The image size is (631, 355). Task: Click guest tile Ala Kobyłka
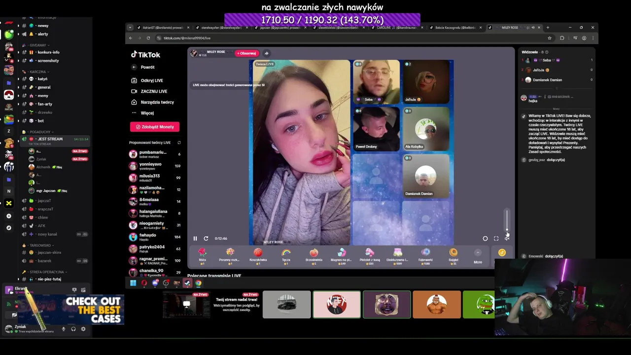pyautogui.click(x=425, y=129)
